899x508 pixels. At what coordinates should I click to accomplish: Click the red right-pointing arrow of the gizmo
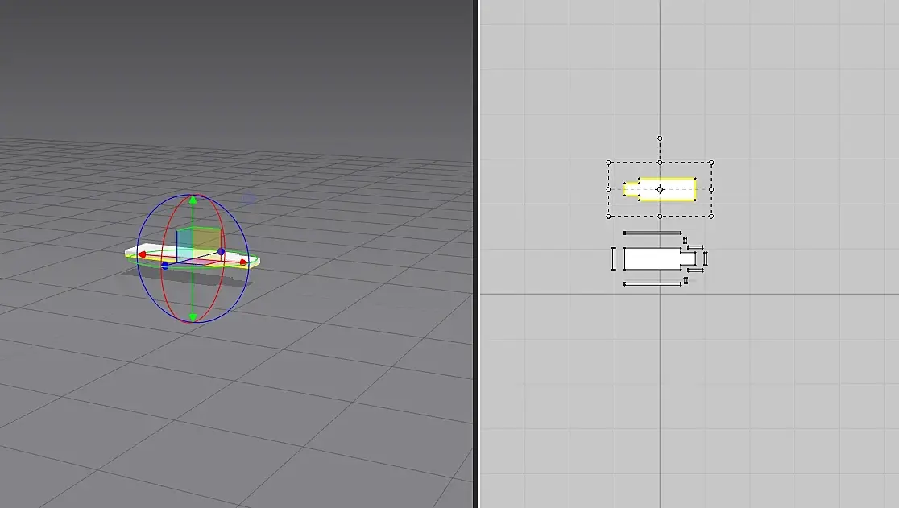[243, 263]
